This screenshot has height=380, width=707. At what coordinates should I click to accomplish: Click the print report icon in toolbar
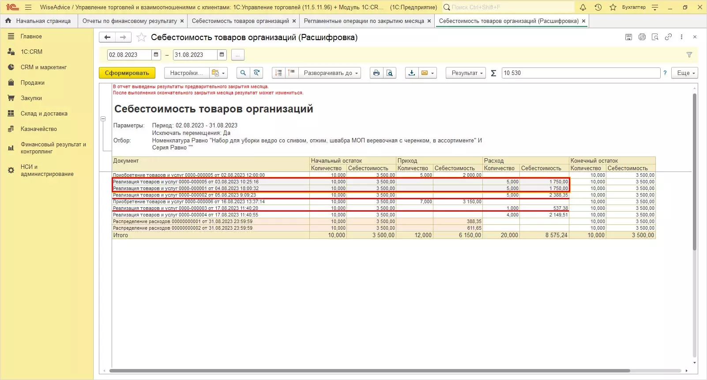click(x=376, y=73)
